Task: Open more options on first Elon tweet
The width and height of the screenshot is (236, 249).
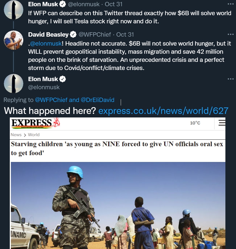Action: pyautogui.click(x=231, y=4)
